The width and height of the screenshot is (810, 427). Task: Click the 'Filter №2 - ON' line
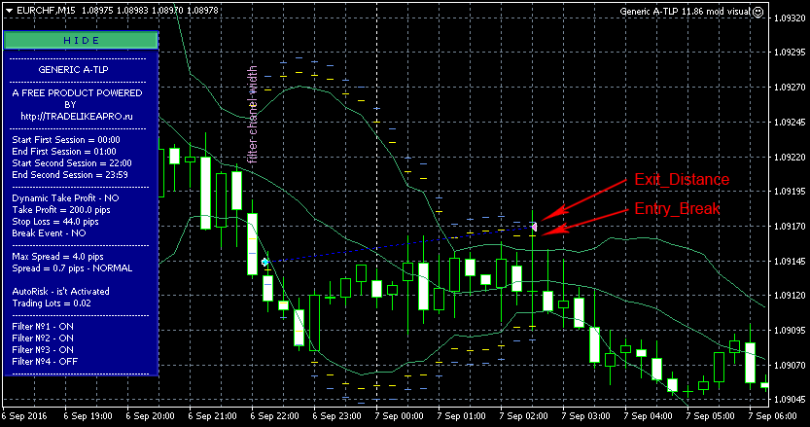(x=43, y=338)
